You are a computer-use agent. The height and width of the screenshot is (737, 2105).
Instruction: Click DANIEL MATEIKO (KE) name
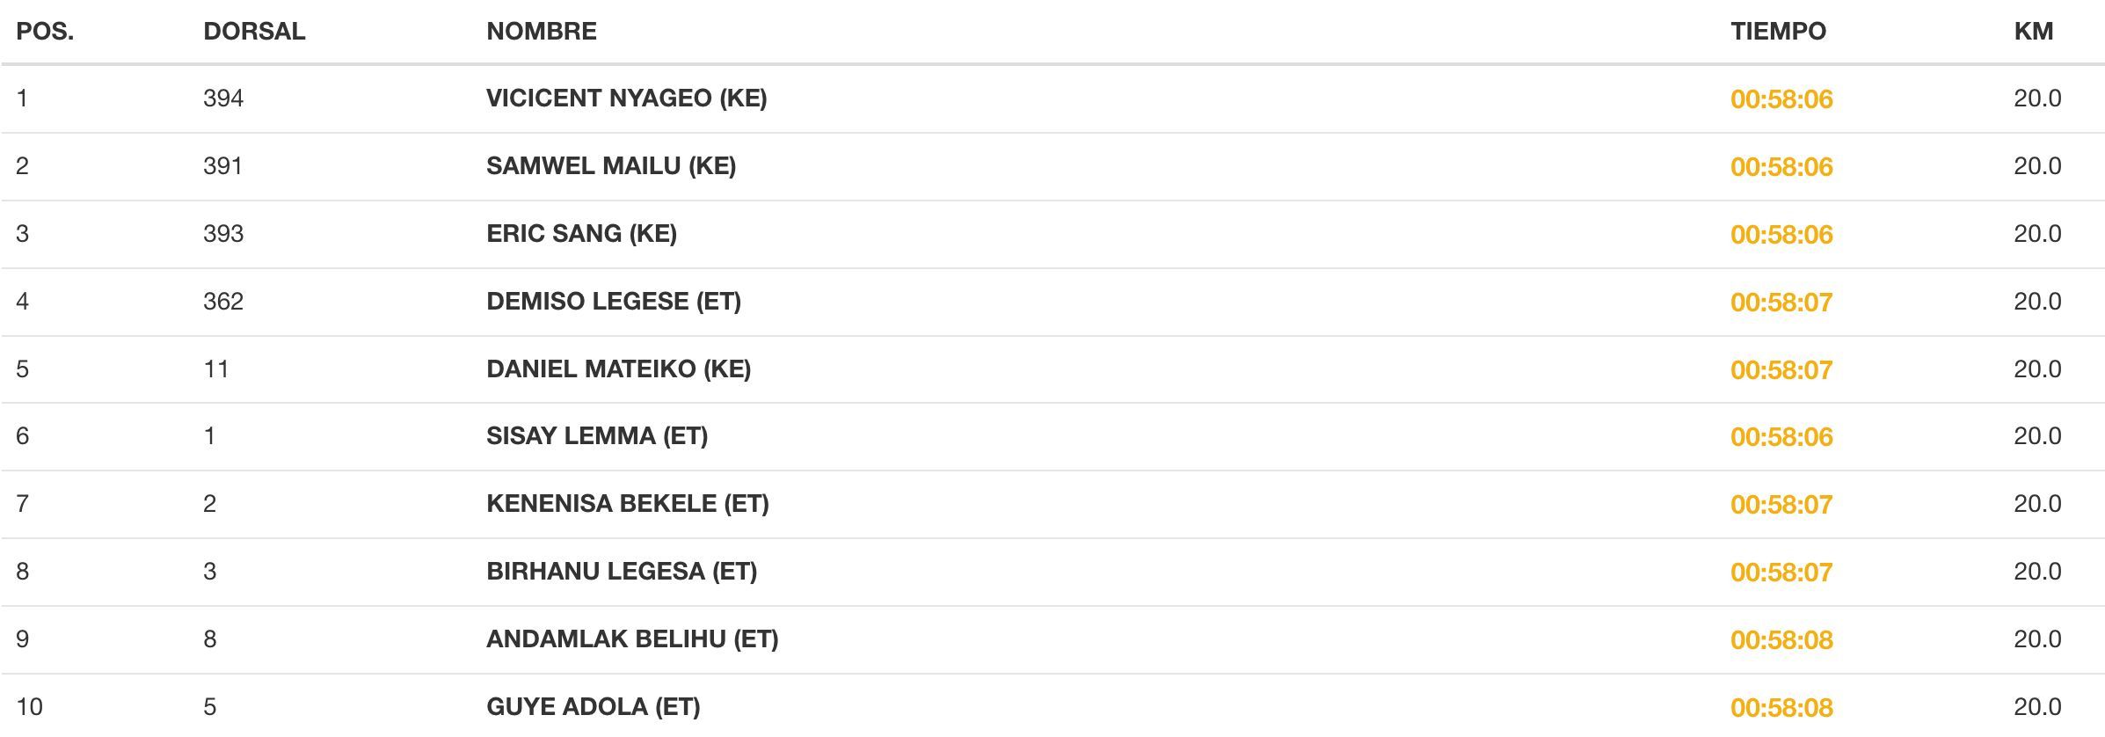(x=618, y=369)
